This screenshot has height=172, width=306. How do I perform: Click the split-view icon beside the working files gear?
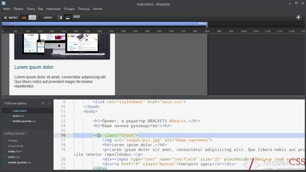49,103
